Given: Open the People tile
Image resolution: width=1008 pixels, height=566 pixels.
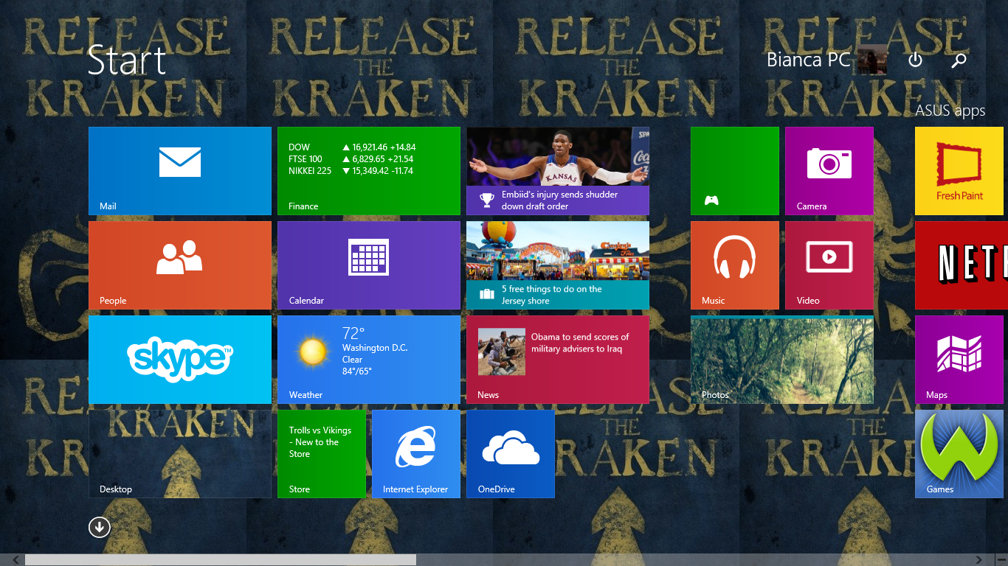Looking at the screenshot, I should pyautogui.click(x=180, y=265).
